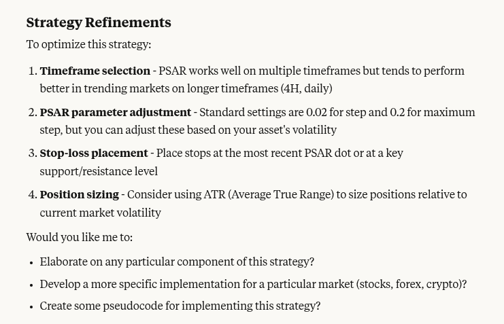Click the bold 'Position sizing' text
Viewport: 504px width, 324px height.
(x=80, y=194)
